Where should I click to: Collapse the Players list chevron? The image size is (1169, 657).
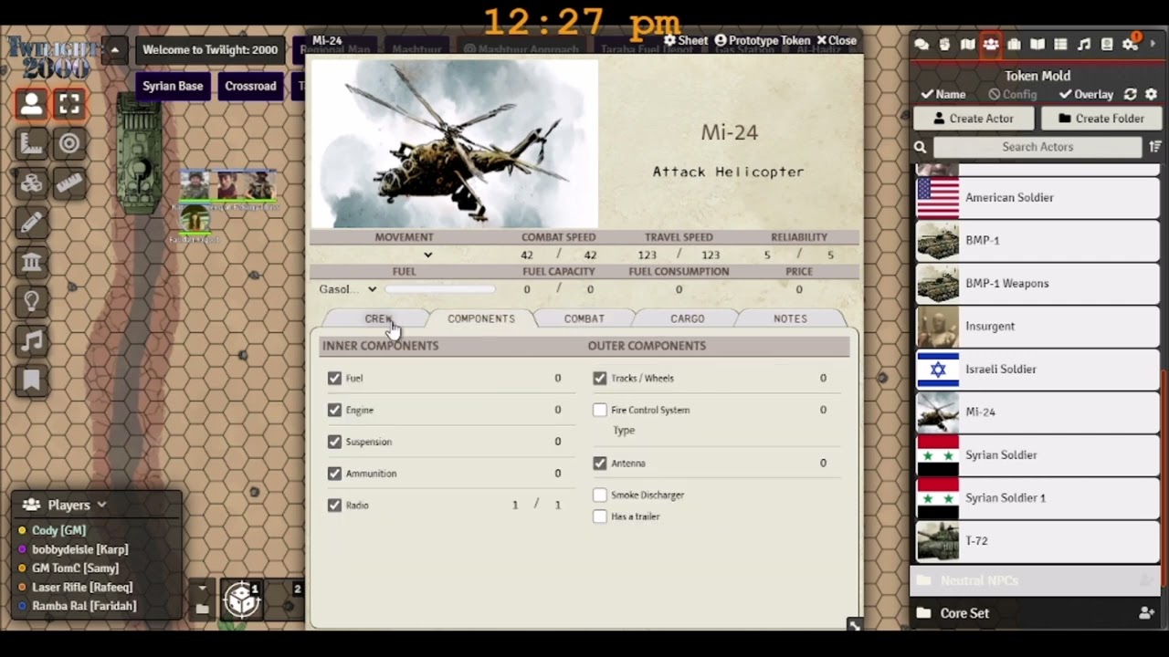(x=101, y=505)
